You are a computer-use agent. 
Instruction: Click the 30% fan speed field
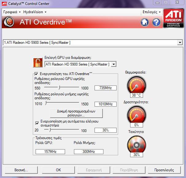coord(106,130)
